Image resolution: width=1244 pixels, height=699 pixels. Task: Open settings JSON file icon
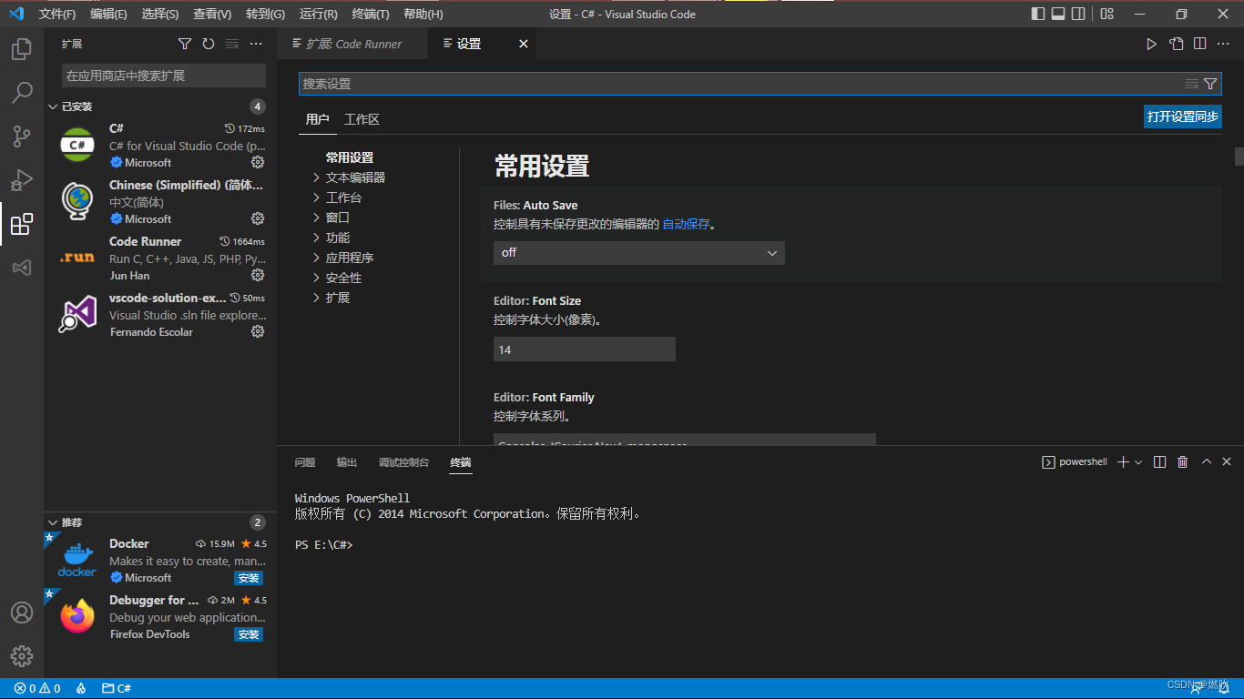coord(1177,44)
